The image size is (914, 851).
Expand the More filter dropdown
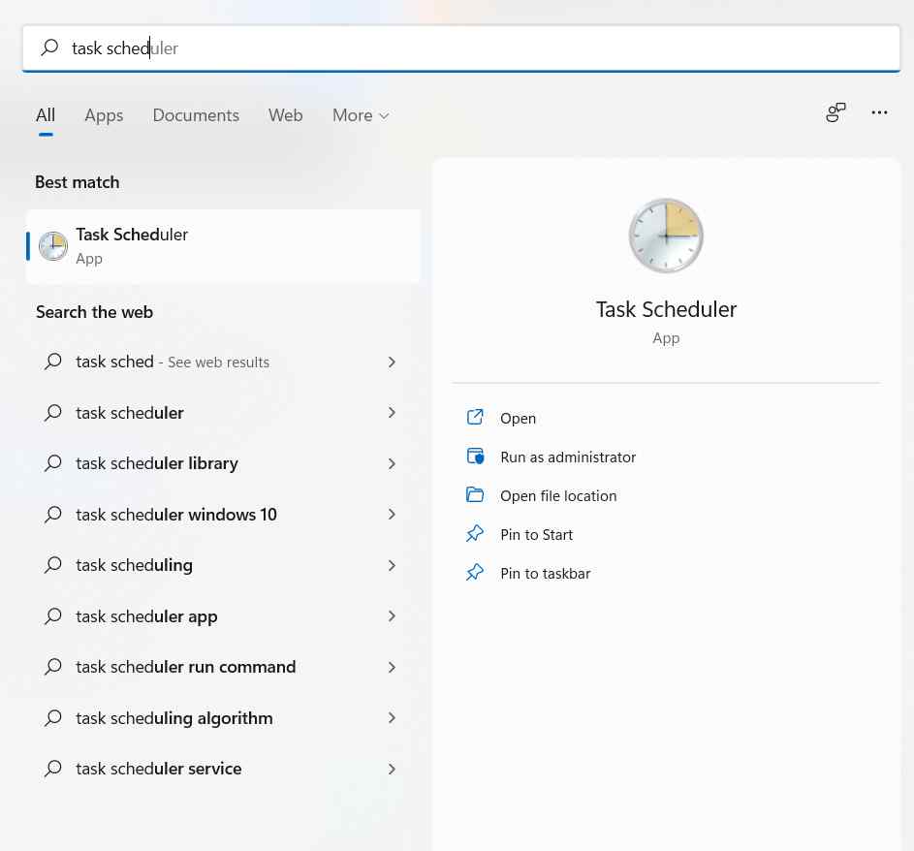coord(361,115)
